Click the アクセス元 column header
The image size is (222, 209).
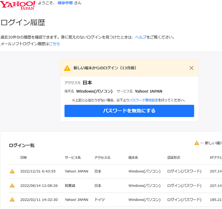102,158
